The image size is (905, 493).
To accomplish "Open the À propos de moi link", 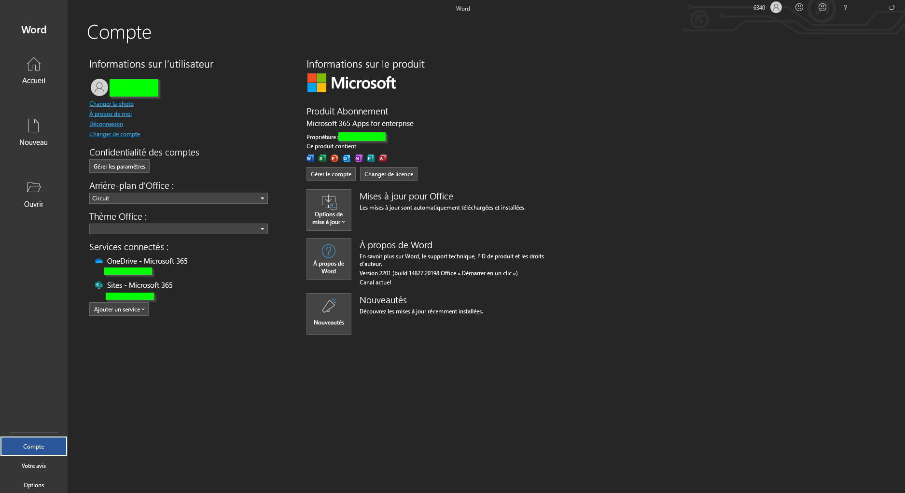I will pyautogui.click(x=111, y=114).
